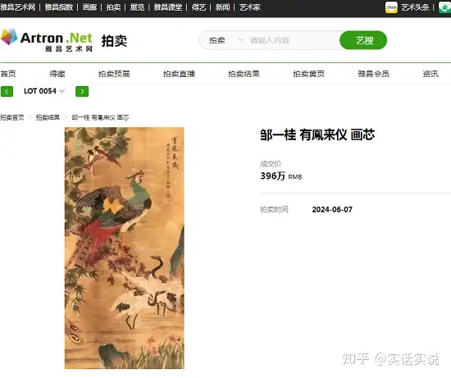Click the green 艺搜 search button
Screen dimensions: 451x378
pyautogui.click(x=363, y=40)
